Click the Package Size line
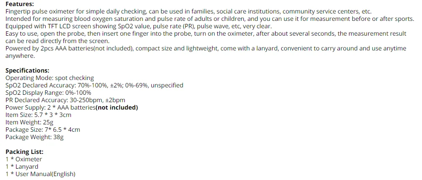Viewport: 422px width, 180px height. point(43,130)
